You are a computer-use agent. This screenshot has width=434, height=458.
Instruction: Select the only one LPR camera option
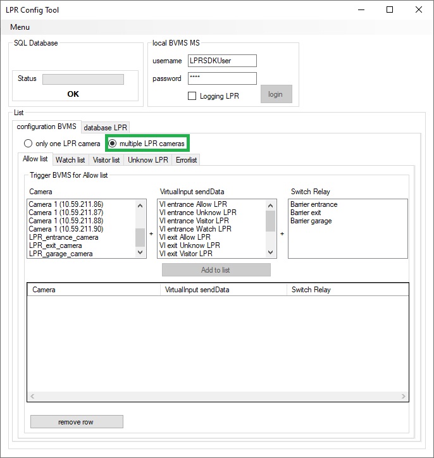tap(28, 144)
